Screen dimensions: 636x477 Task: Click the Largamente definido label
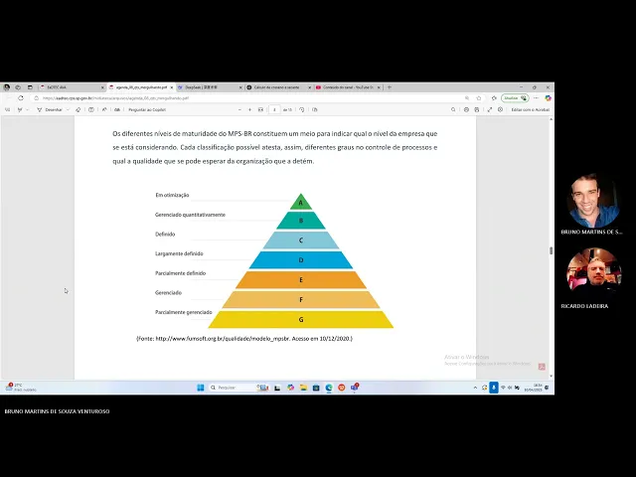(x=179, y=253)
